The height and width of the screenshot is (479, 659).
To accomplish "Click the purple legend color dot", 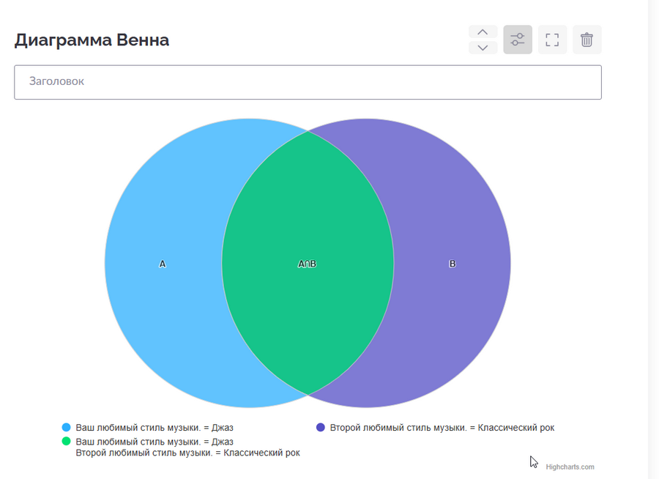I will pos(321,428).
